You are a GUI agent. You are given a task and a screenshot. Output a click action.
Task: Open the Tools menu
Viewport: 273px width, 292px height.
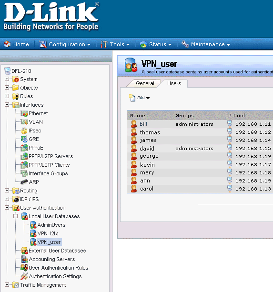[x=115, y=44]
